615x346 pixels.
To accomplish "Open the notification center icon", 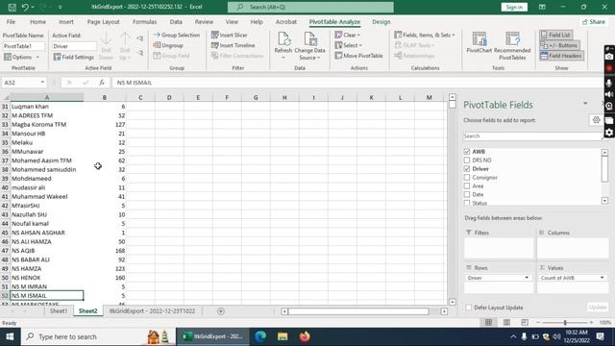I will point(600,336).
